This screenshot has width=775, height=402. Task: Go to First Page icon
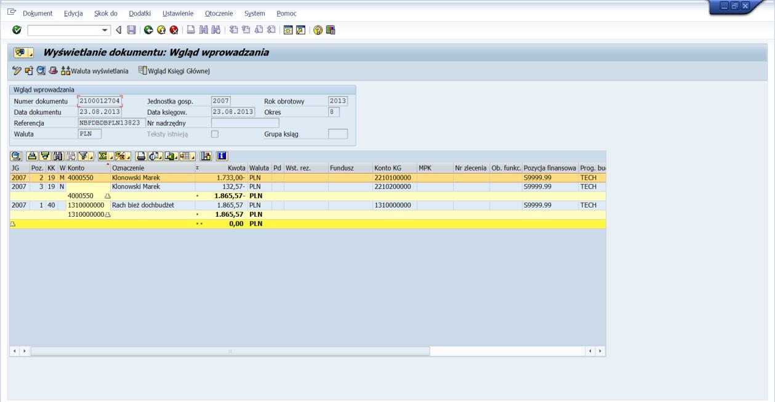coord(233,30)
